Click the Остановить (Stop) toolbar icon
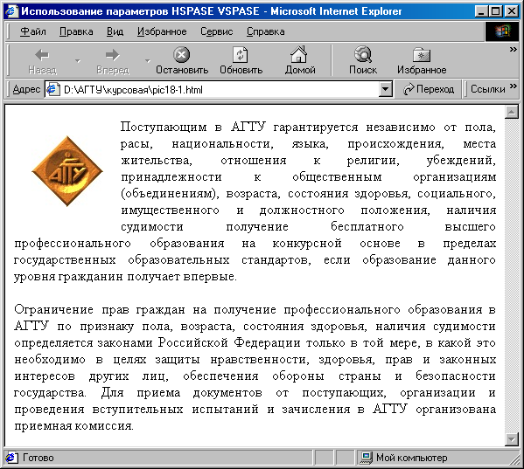This screenshot has height=469, width=524. [x=181, y=54]
